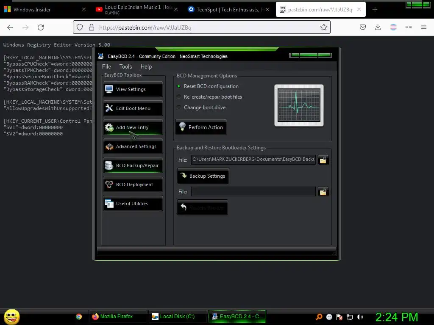
Task: Click the volume speaker tray icon
Action: tap(360, 317)
